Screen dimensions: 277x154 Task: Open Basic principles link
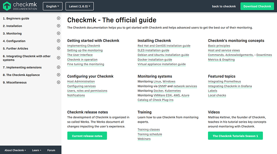[219, 46]
